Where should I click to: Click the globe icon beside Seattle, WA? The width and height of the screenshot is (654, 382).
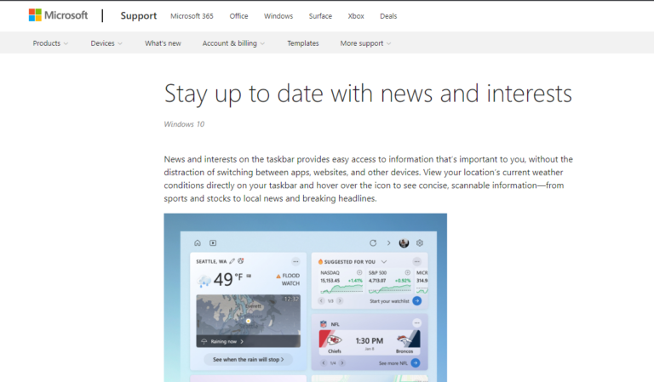click(x=241, y=261)
